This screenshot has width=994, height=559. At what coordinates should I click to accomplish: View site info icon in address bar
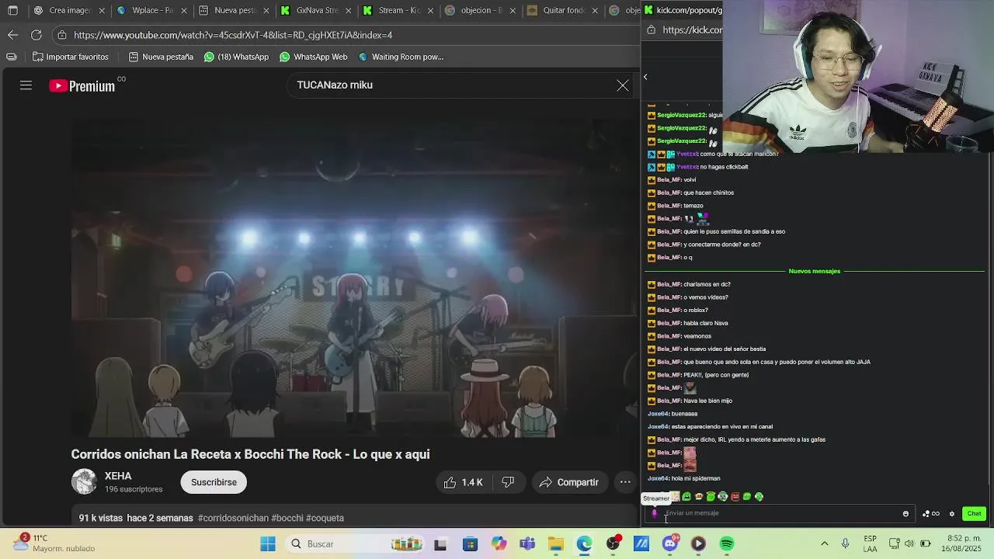62,35
